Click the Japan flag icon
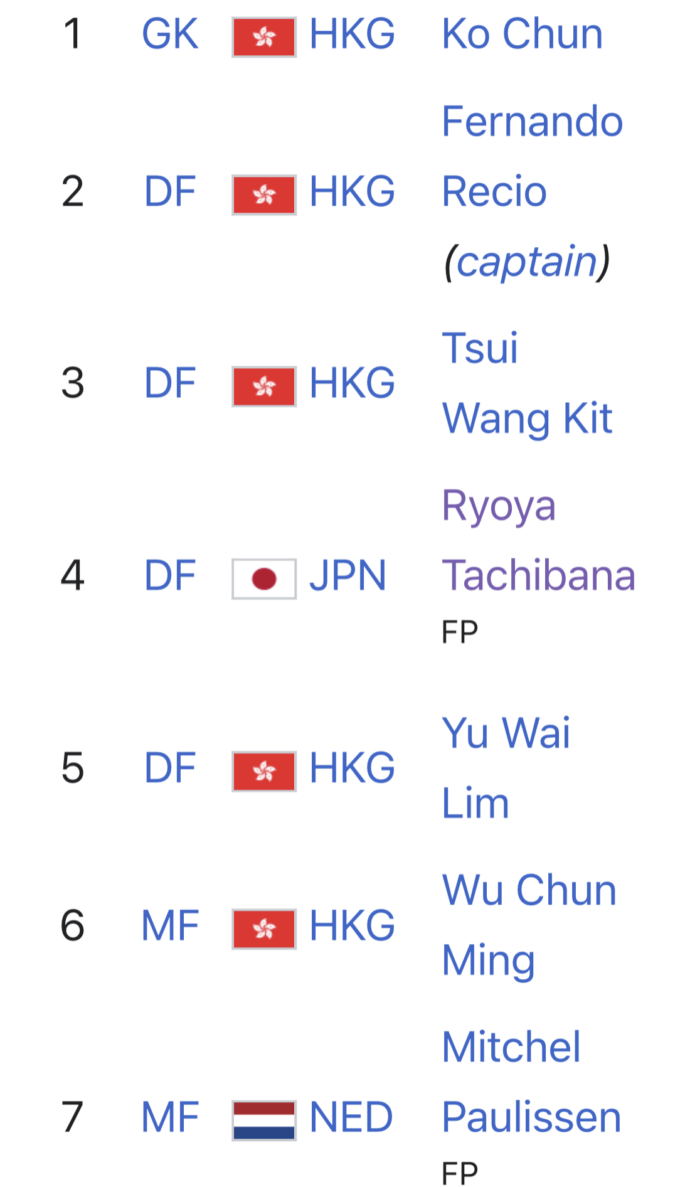Viewport: 690px width, 1187px height. pos(263,578)
